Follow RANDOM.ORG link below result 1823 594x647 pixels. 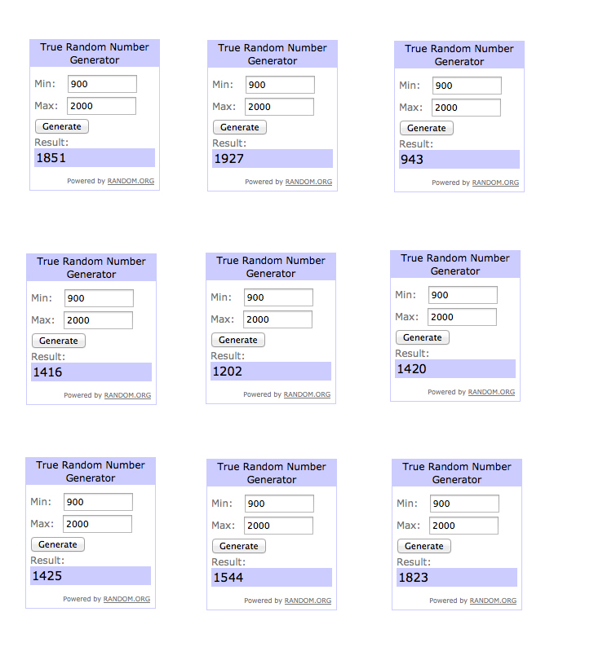point(493,601)
